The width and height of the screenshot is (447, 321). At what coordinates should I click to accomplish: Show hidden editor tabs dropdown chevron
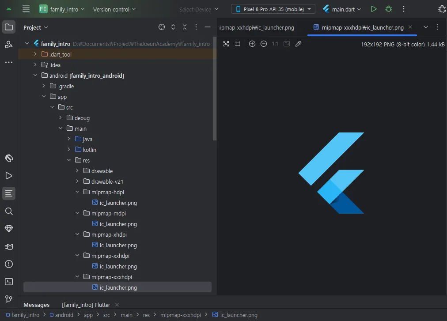(426, 27)
